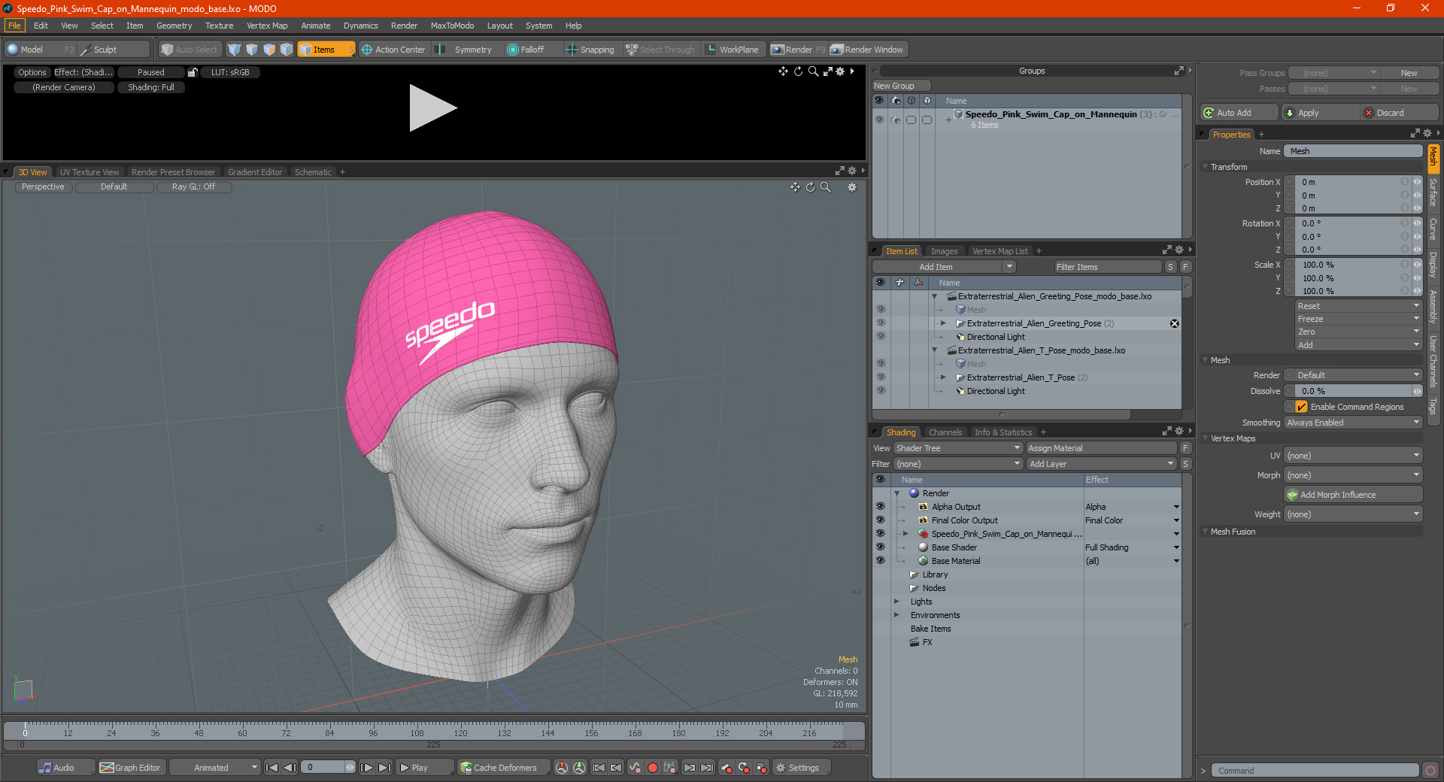
Task: Toggle Snapping
Action: click(x=590, y=50)
